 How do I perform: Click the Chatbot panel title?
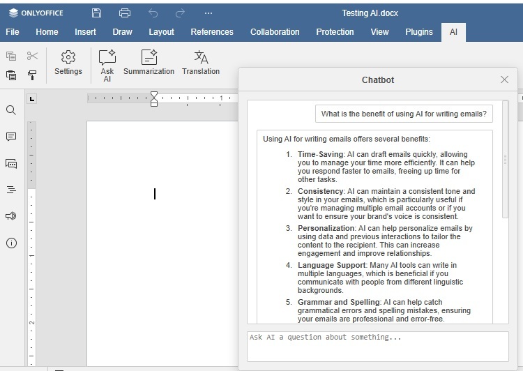(x=378, y=80)
